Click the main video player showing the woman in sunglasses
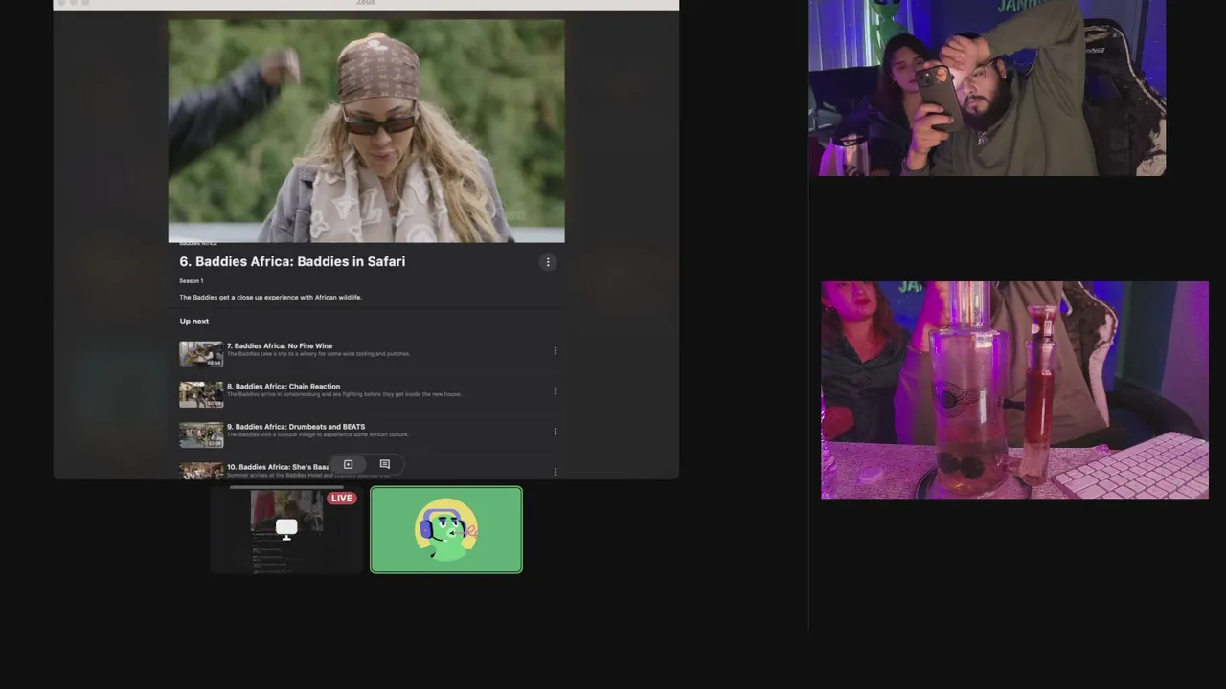Screen dimensions: 1226x689 point(366,131)
